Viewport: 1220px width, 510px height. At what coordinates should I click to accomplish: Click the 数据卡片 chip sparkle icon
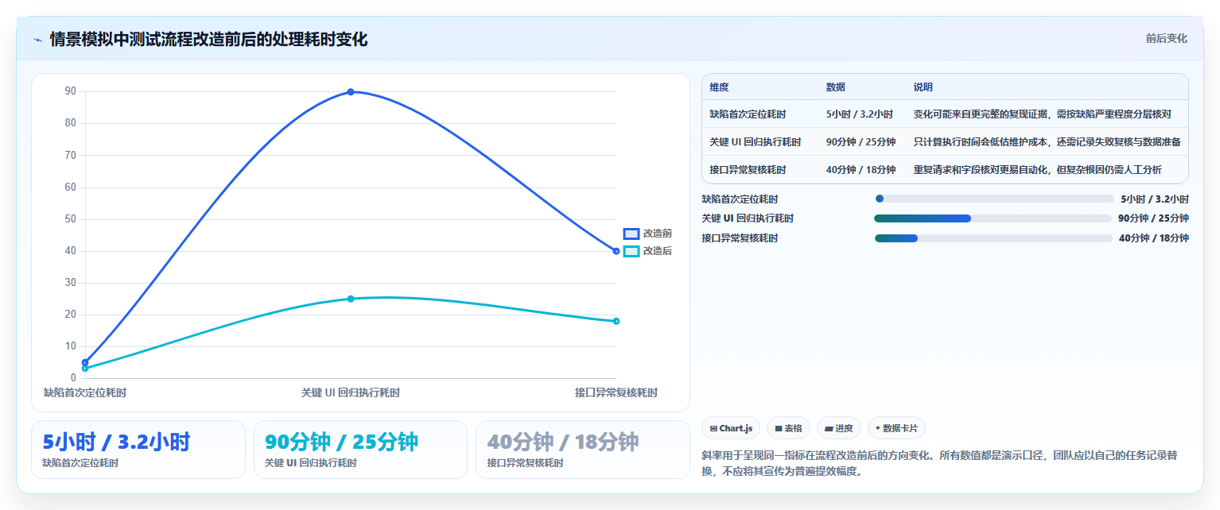[x=878, y=428]
